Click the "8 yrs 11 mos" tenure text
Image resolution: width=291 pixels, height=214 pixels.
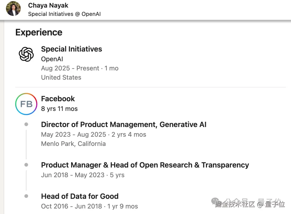tap(59, 109)
